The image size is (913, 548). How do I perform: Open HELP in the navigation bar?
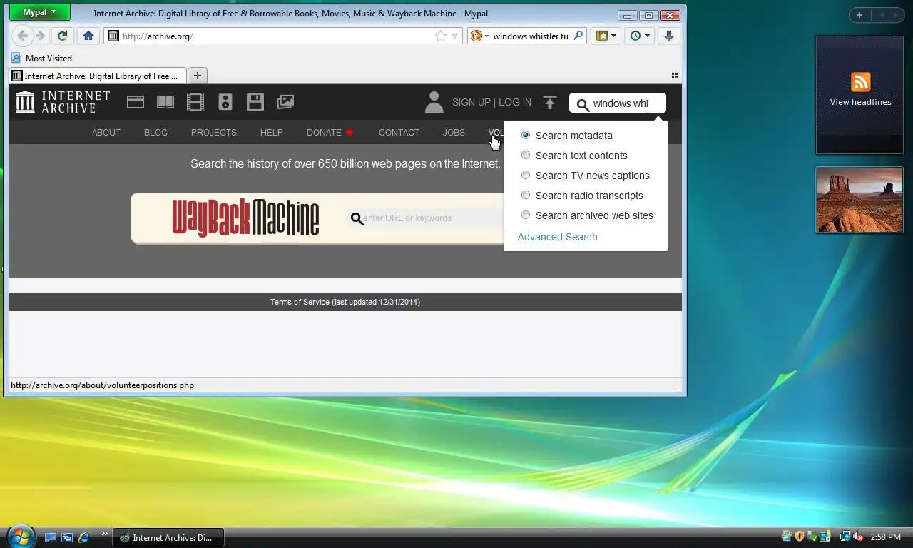click(x=271, y=133)
